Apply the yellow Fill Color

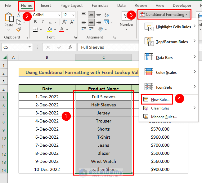[x=50, y=29]
